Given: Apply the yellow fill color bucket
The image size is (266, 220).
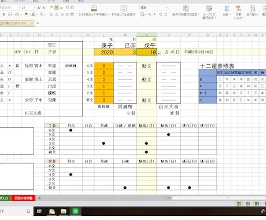Looking at the screenshot, I should tap(26, 14).
